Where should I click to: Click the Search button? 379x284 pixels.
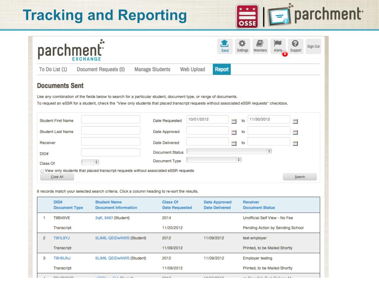click(x=300, y=177)
